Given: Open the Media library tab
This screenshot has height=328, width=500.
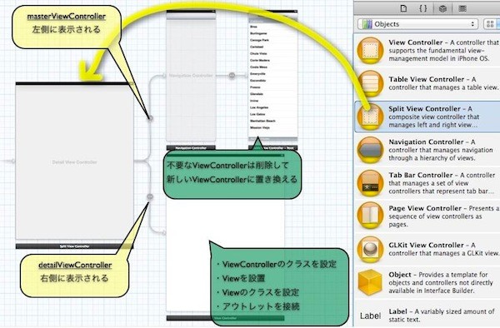Looking at the screenshot, I should click(462, 8).
